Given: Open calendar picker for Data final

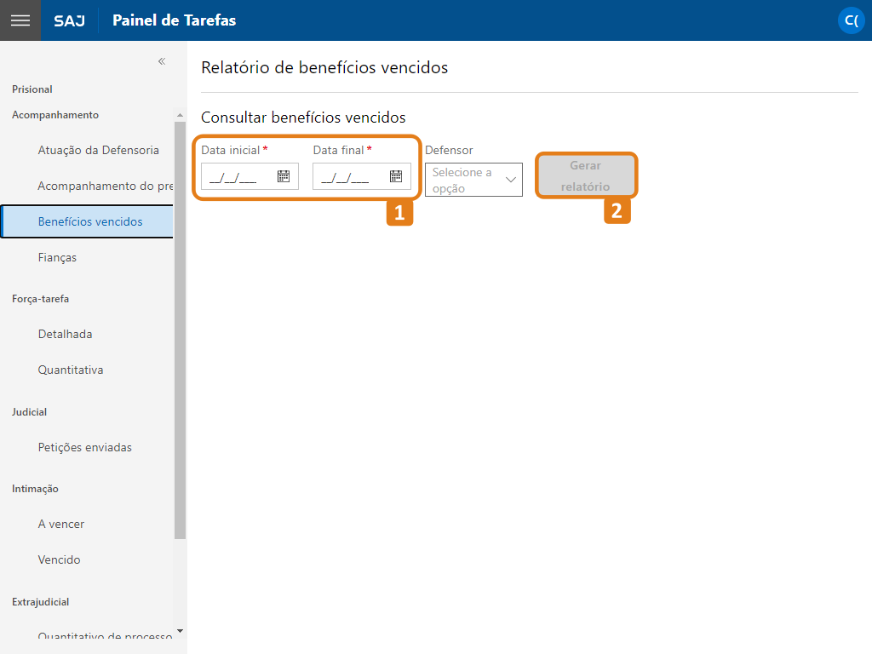Looking at the screenshot, I should click(x=396, y=176).
